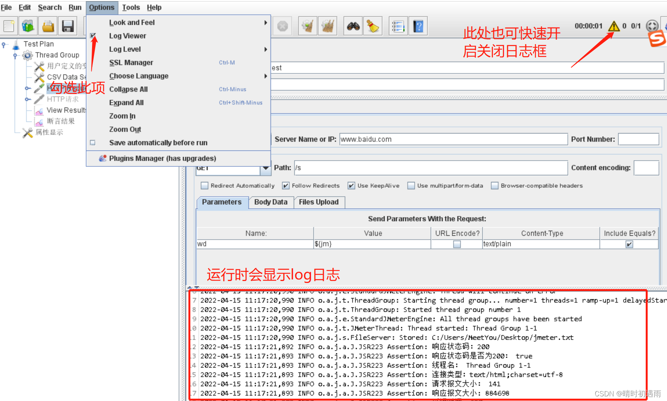Click the disabled HTTP请求 sampler icon

coord(39,99)
